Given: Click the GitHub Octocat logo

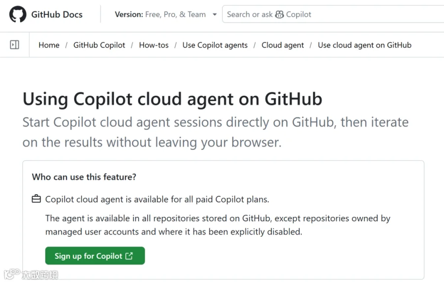Looking at the screenshot, I should click(18, 14).
